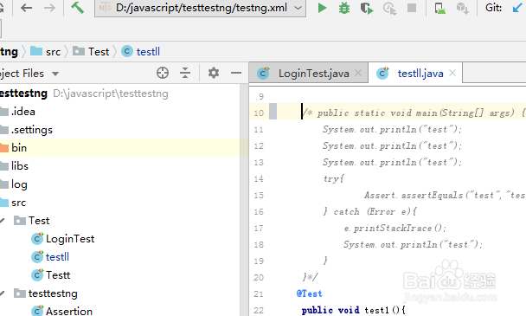Start debugging with the bug icon
Viewport: 526px width, 316px height.
pyautogui.click(x=344, y=8)
